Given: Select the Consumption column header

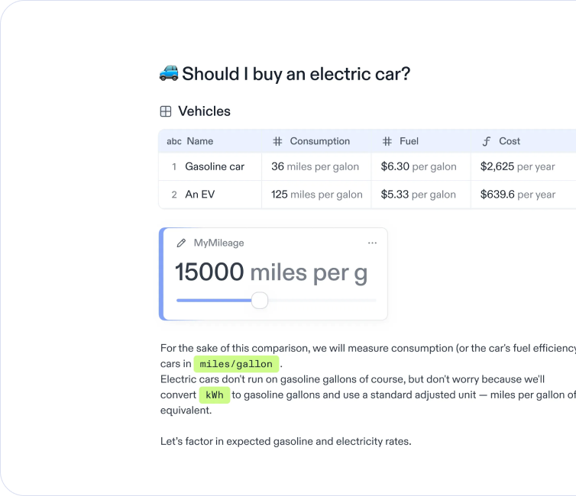Looking at the screenshot, I should 319,141.
